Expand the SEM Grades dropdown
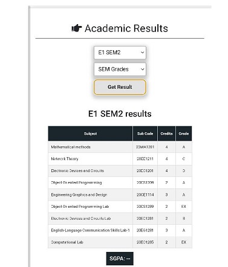Viewport: 228px width, 267px height. pyautogui.click(x=120, y=69)
